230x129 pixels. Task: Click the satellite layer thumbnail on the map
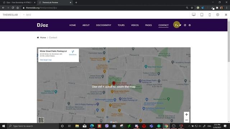pos(41,120)
